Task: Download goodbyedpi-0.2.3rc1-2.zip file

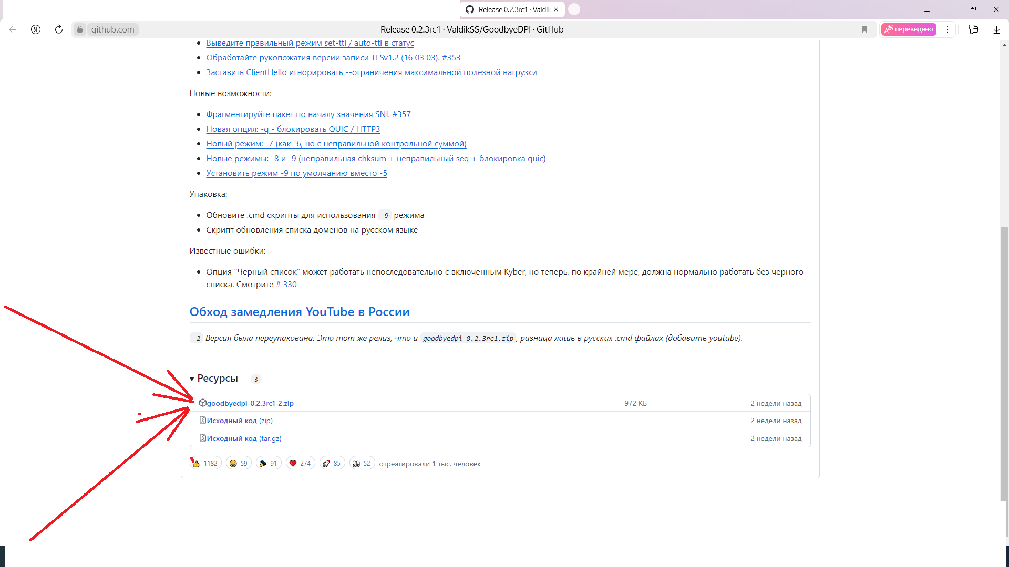Action: click(x=250, y=403)
